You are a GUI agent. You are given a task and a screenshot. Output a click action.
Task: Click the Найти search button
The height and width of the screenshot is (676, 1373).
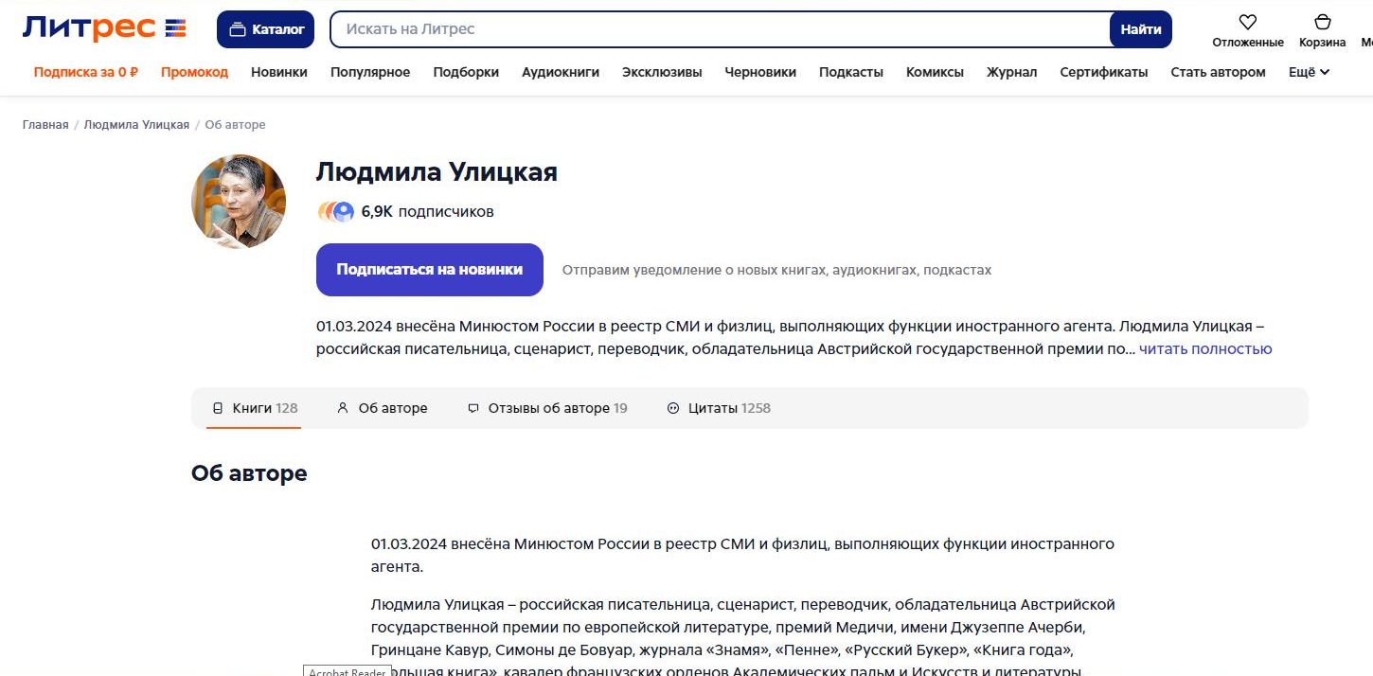point(1140,29)
